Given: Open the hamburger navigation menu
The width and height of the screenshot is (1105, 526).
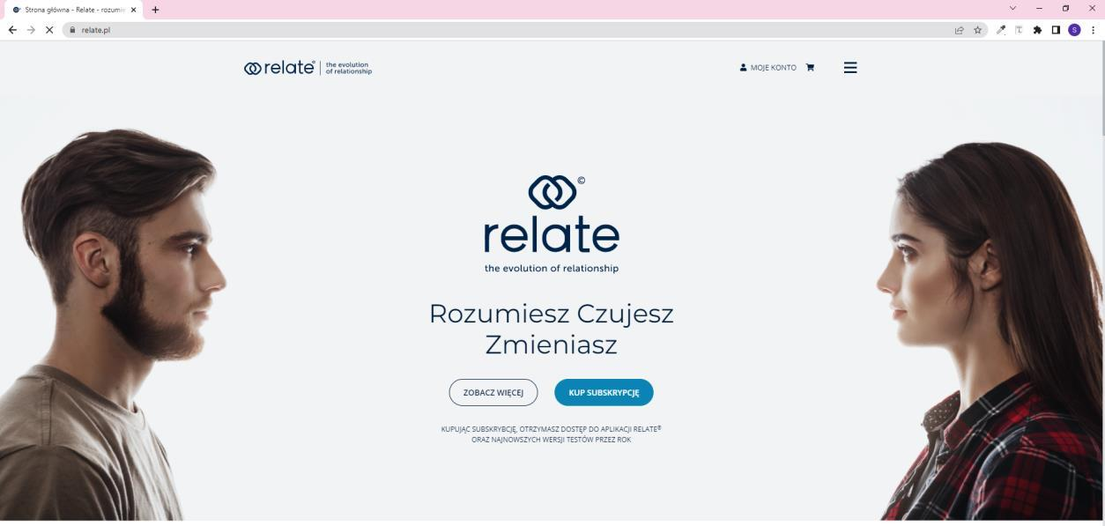Looking at the screenshot, I should [850, 68].
